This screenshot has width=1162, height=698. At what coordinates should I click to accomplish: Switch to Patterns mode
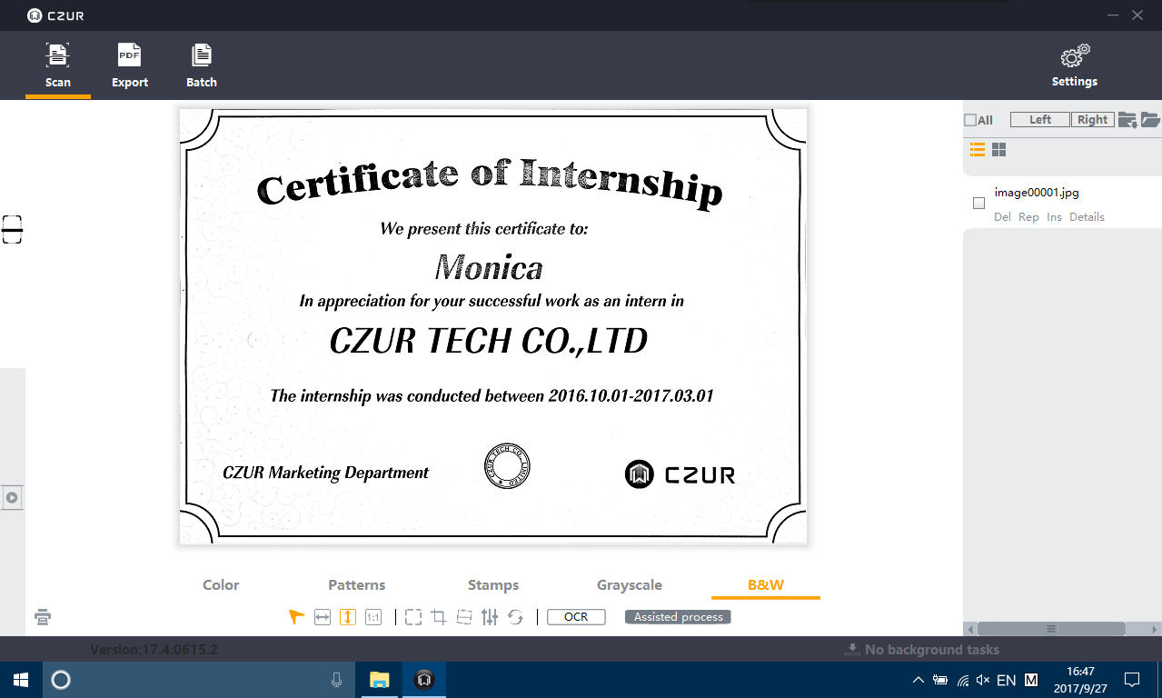click(357, 585)
